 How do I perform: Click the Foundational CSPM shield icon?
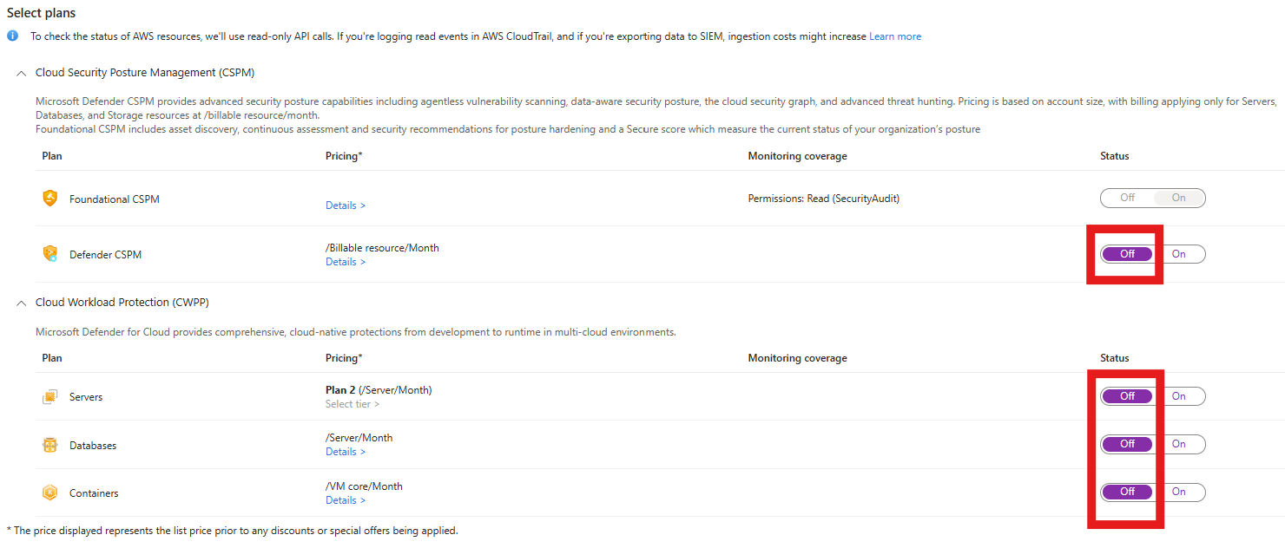pos(50,199)
